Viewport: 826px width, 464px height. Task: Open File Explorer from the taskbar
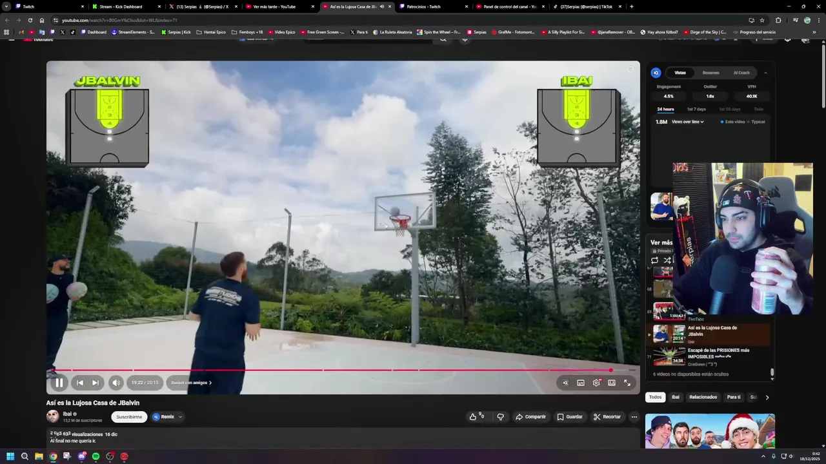coord(39,456)
